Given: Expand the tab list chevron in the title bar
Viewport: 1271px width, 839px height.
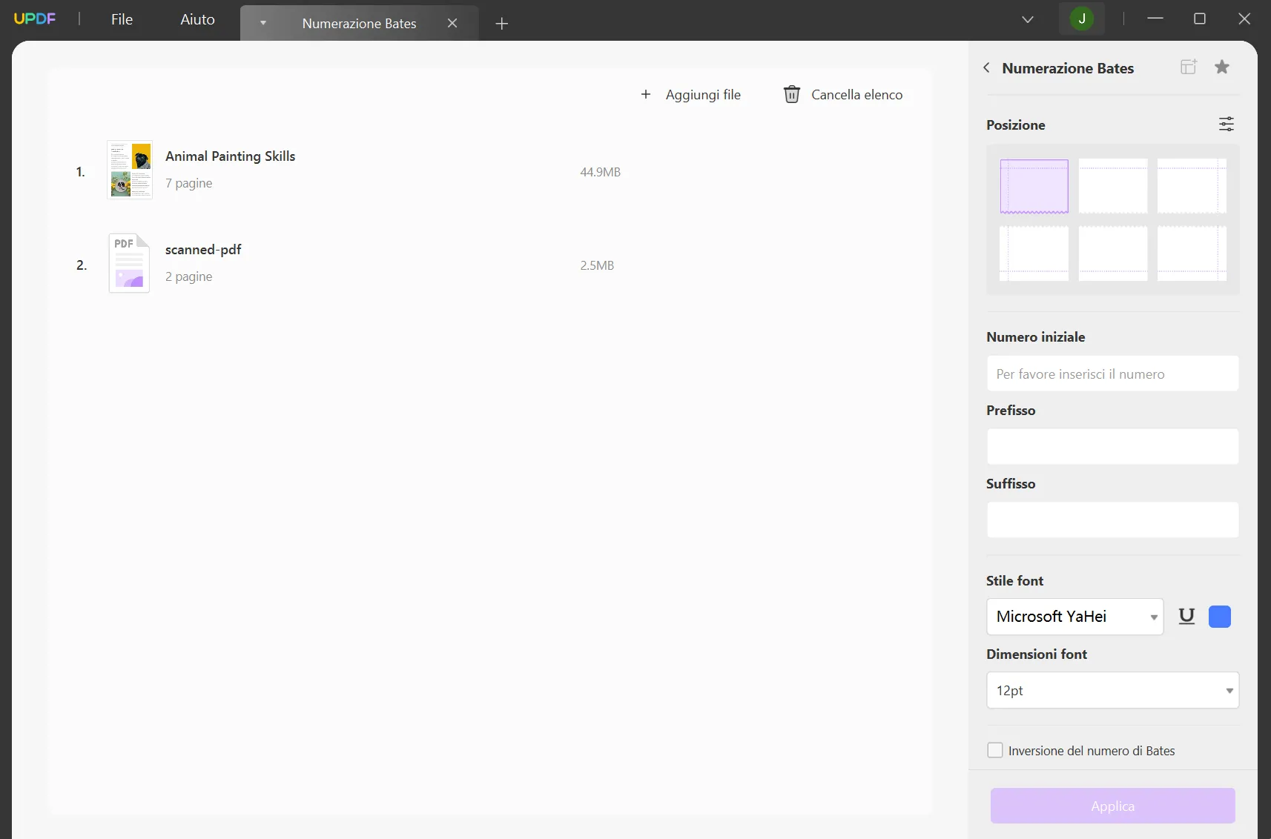Looking at the screenshot, I should (1027, 20).
